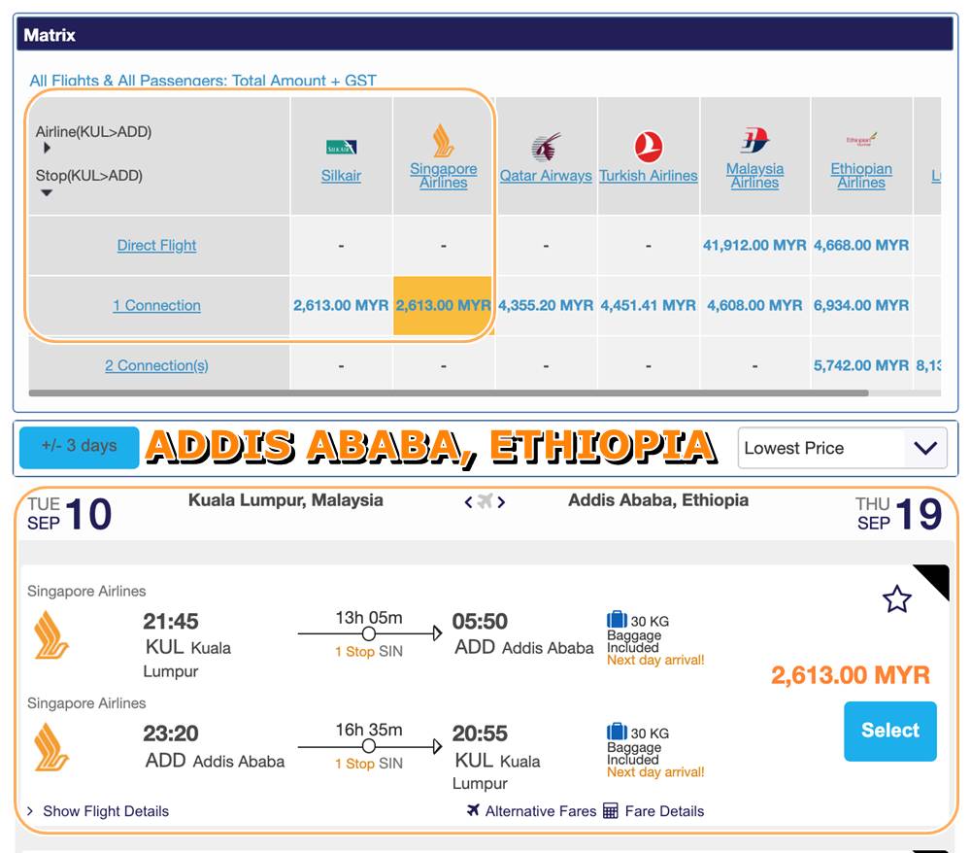Viewport: 971px width, 853px height.
Task: Select the 5,742.00 MYR two-connection fare
Action: (x=861, y=365)
